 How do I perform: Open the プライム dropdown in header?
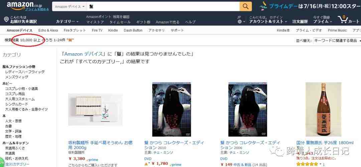322,22
